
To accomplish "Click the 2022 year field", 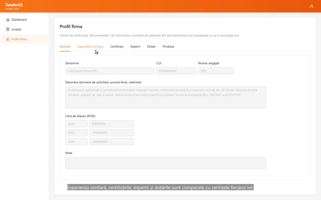I will [76, 124].
